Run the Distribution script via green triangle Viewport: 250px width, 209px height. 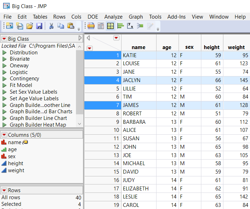pos(5,53)
